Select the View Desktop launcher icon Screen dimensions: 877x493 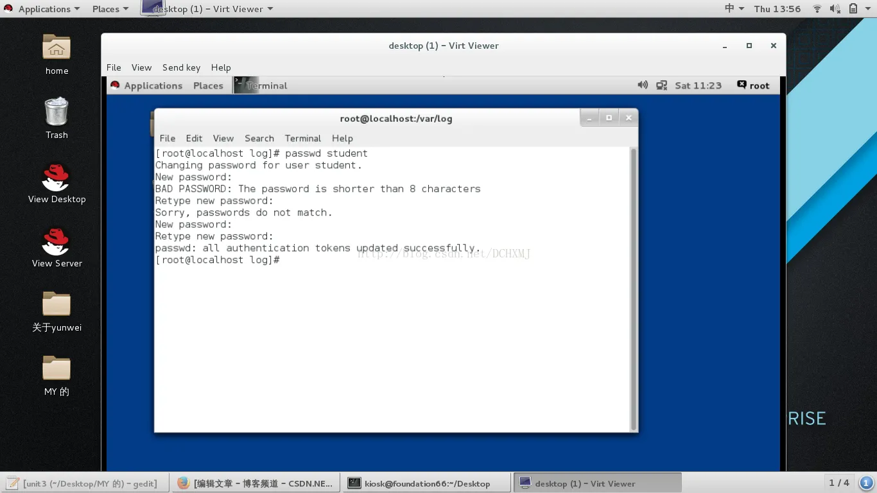coord(56,177)
